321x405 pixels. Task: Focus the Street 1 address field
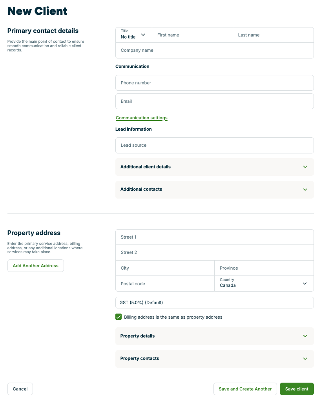coord(214,237)
